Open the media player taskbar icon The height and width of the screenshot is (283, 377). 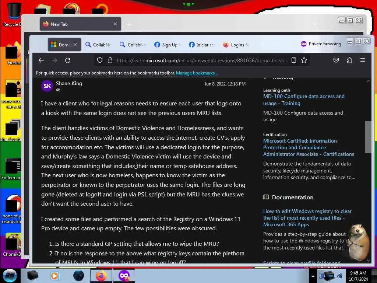(54, 276)
